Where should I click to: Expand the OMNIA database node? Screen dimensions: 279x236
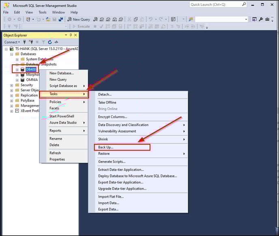coord(17,80)
